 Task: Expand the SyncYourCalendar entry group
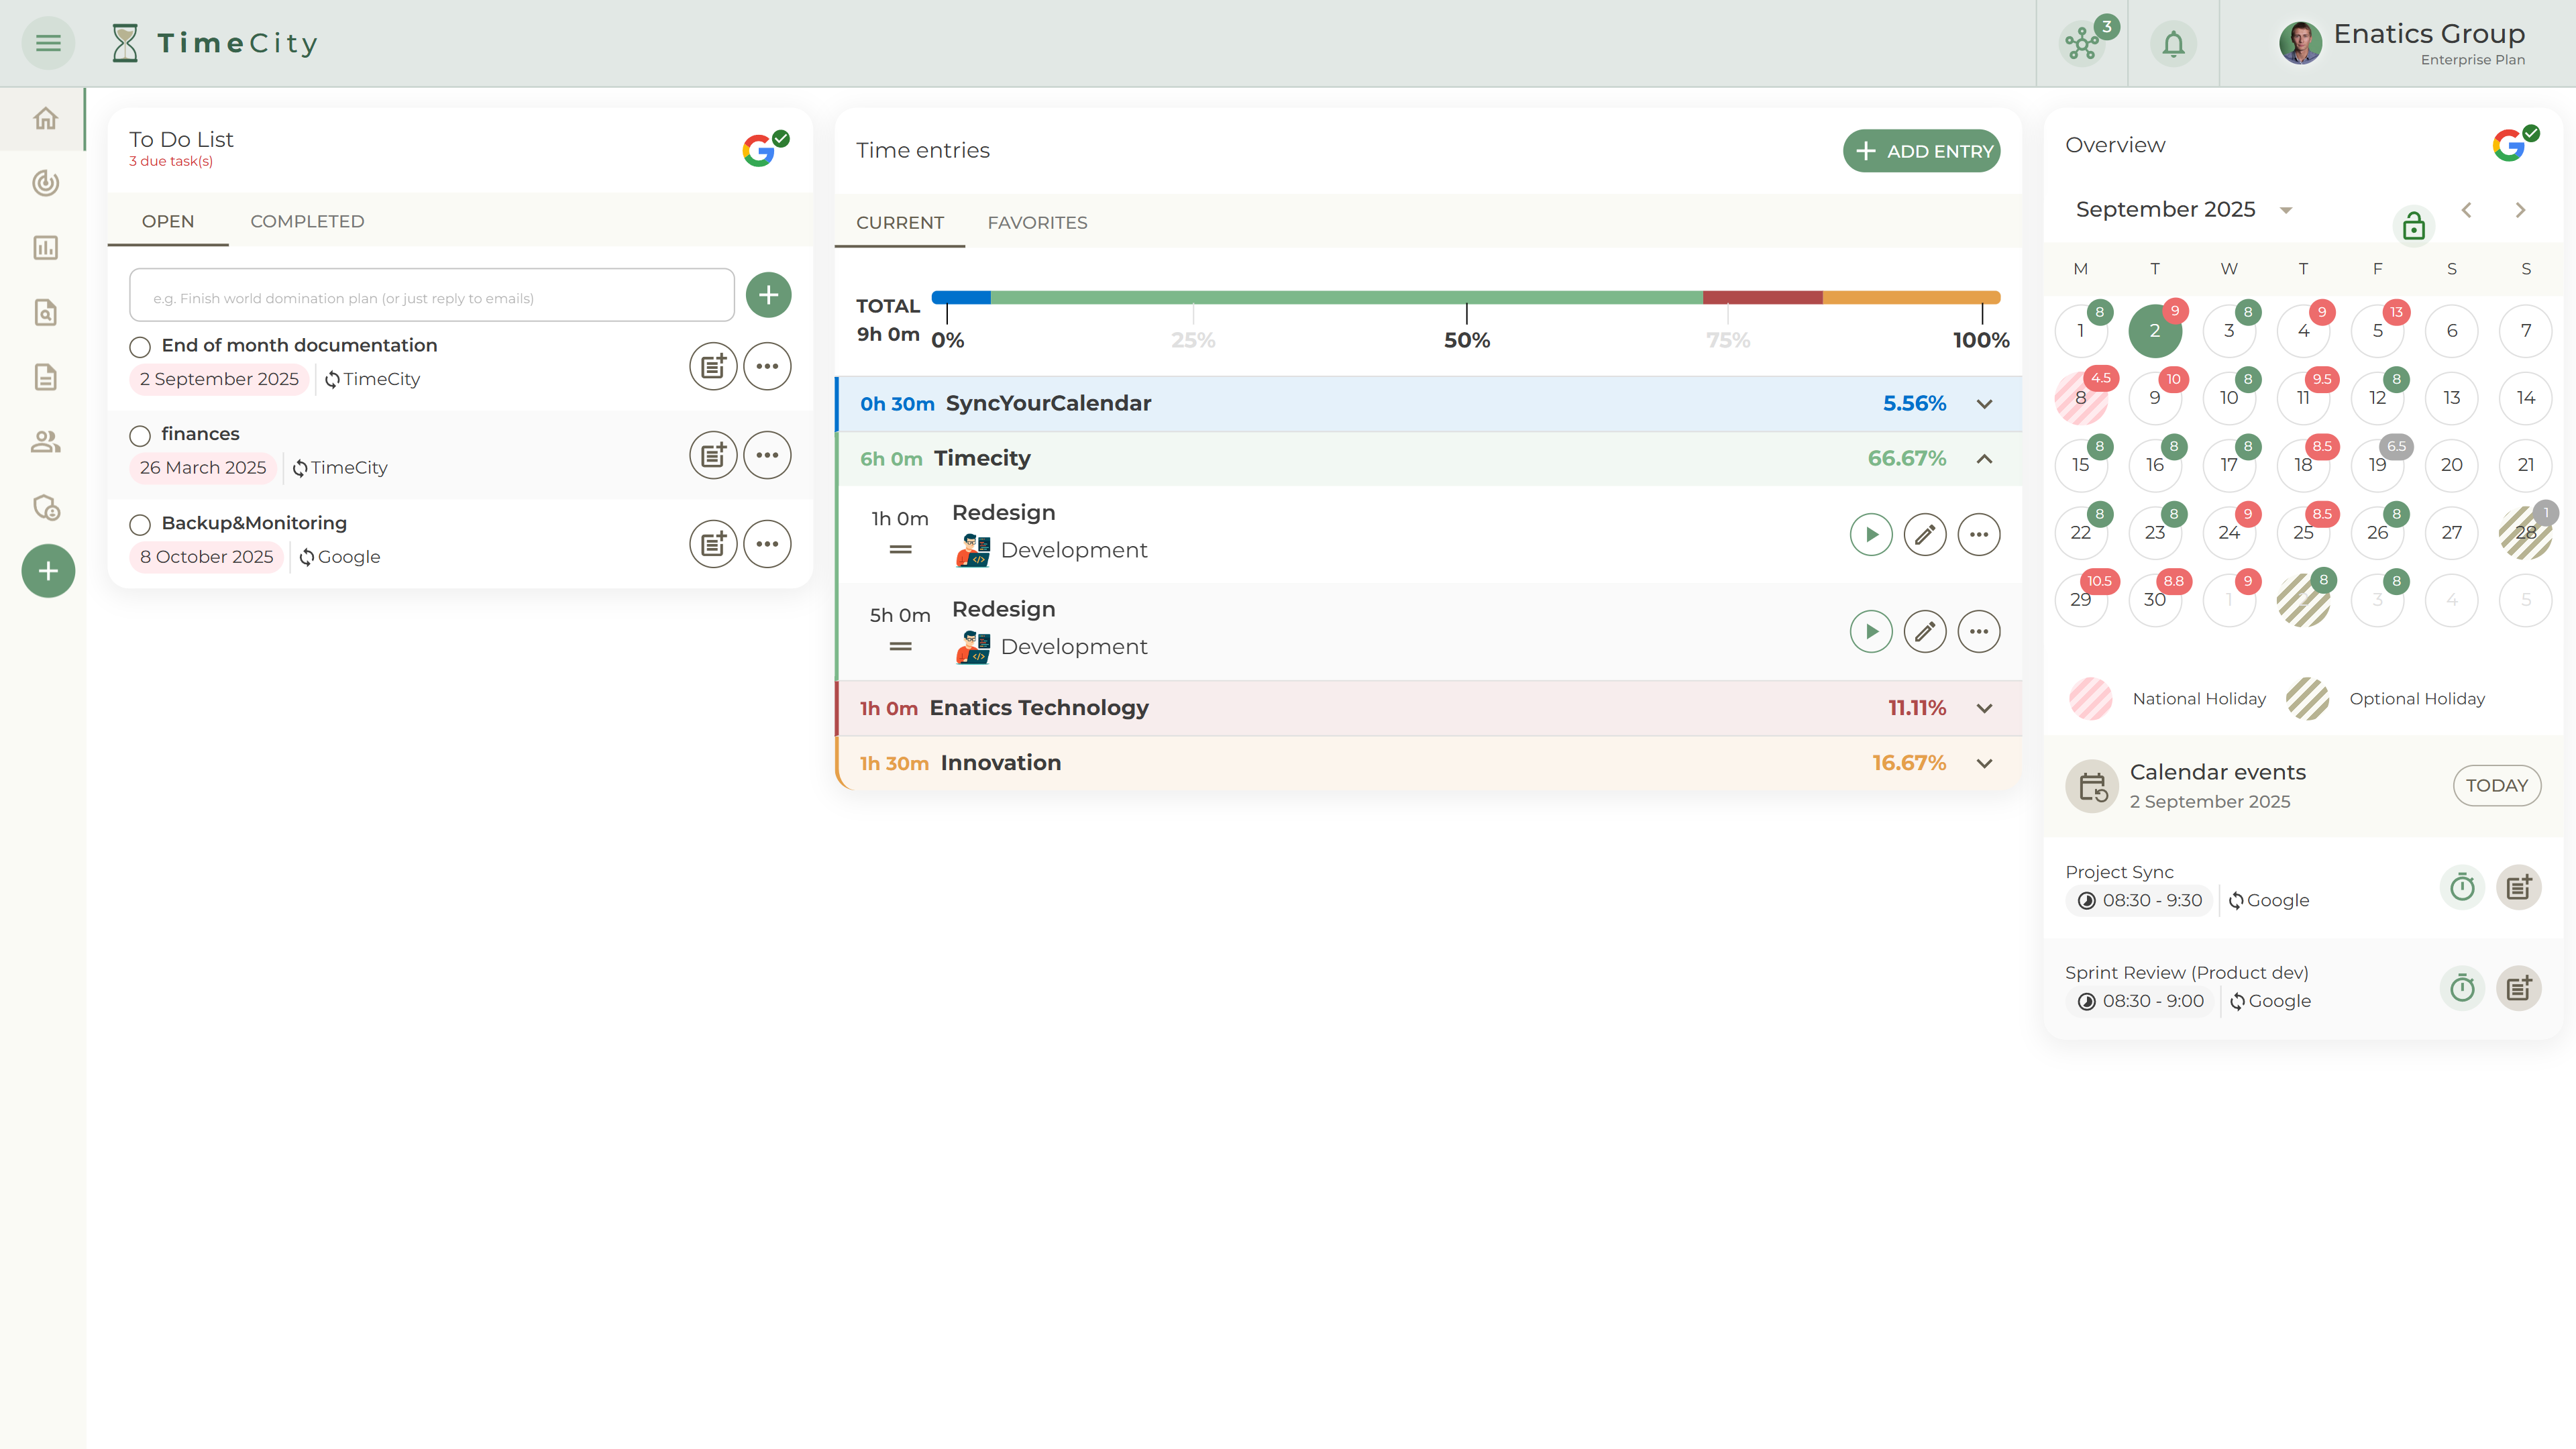[x=1984, y=404]
